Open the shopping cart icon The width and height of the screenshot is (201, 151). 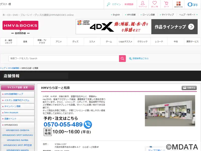pos(166,4)
